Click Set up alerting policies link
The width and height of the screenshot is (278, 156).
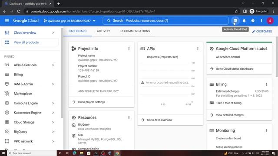[x=229, y=147]
